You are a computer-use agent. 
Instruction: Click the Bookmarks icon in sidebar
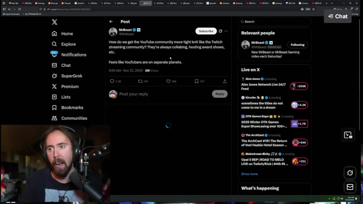pos(54,108)
